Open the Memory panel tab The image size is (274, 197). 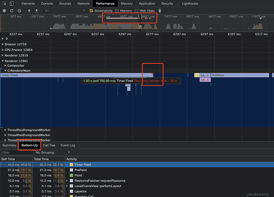click(127, 3)
